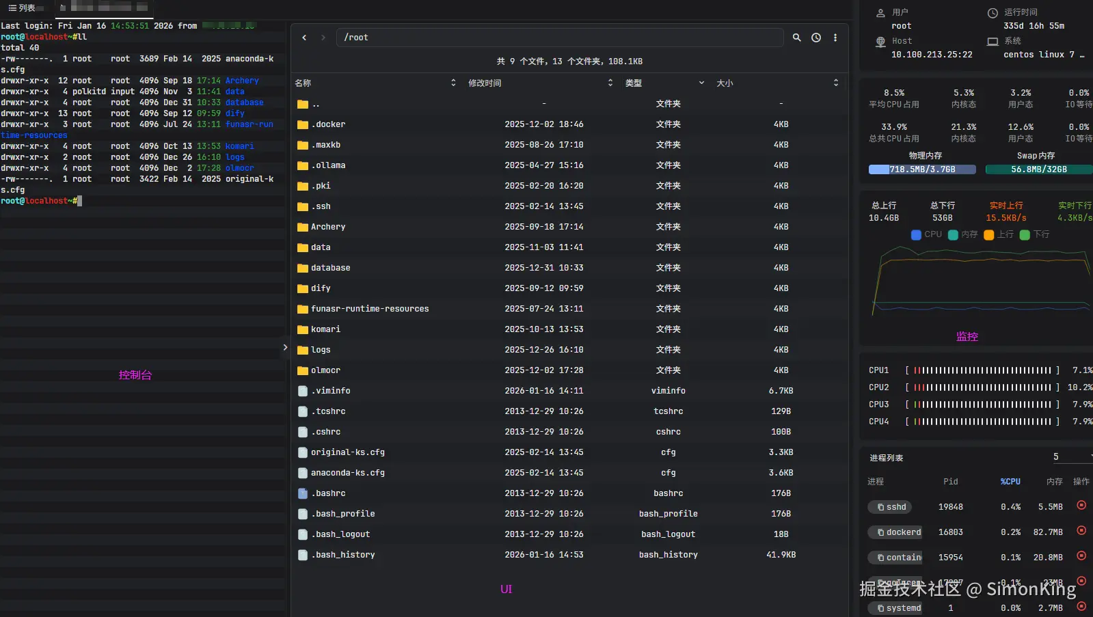Screen dimensions: 1093x617
Task: Open path history clock icon
Action: [x=816, y=38]
